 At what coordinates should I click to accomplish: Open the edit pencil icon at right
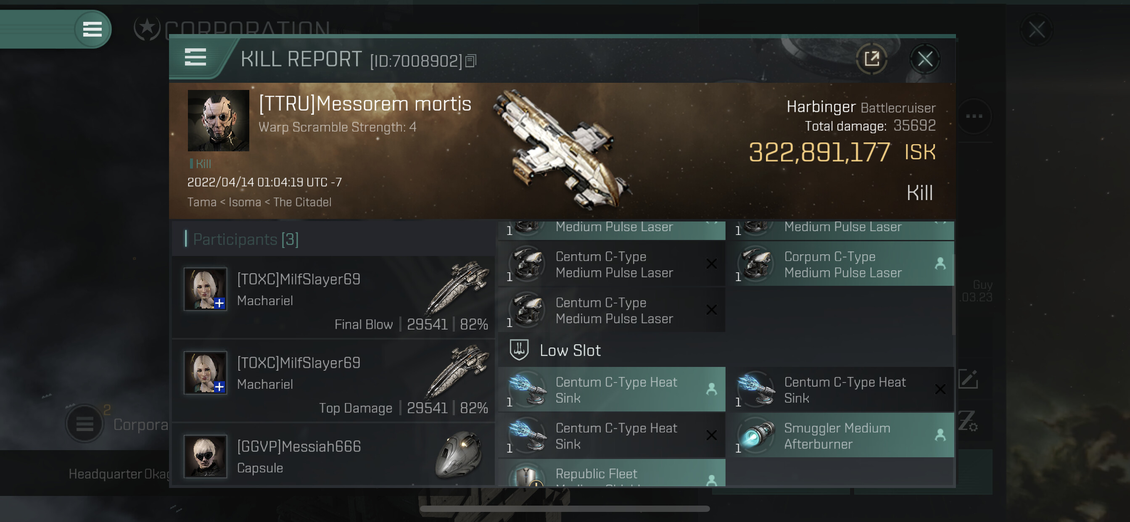pyautogui.click(x=968, y=379)
